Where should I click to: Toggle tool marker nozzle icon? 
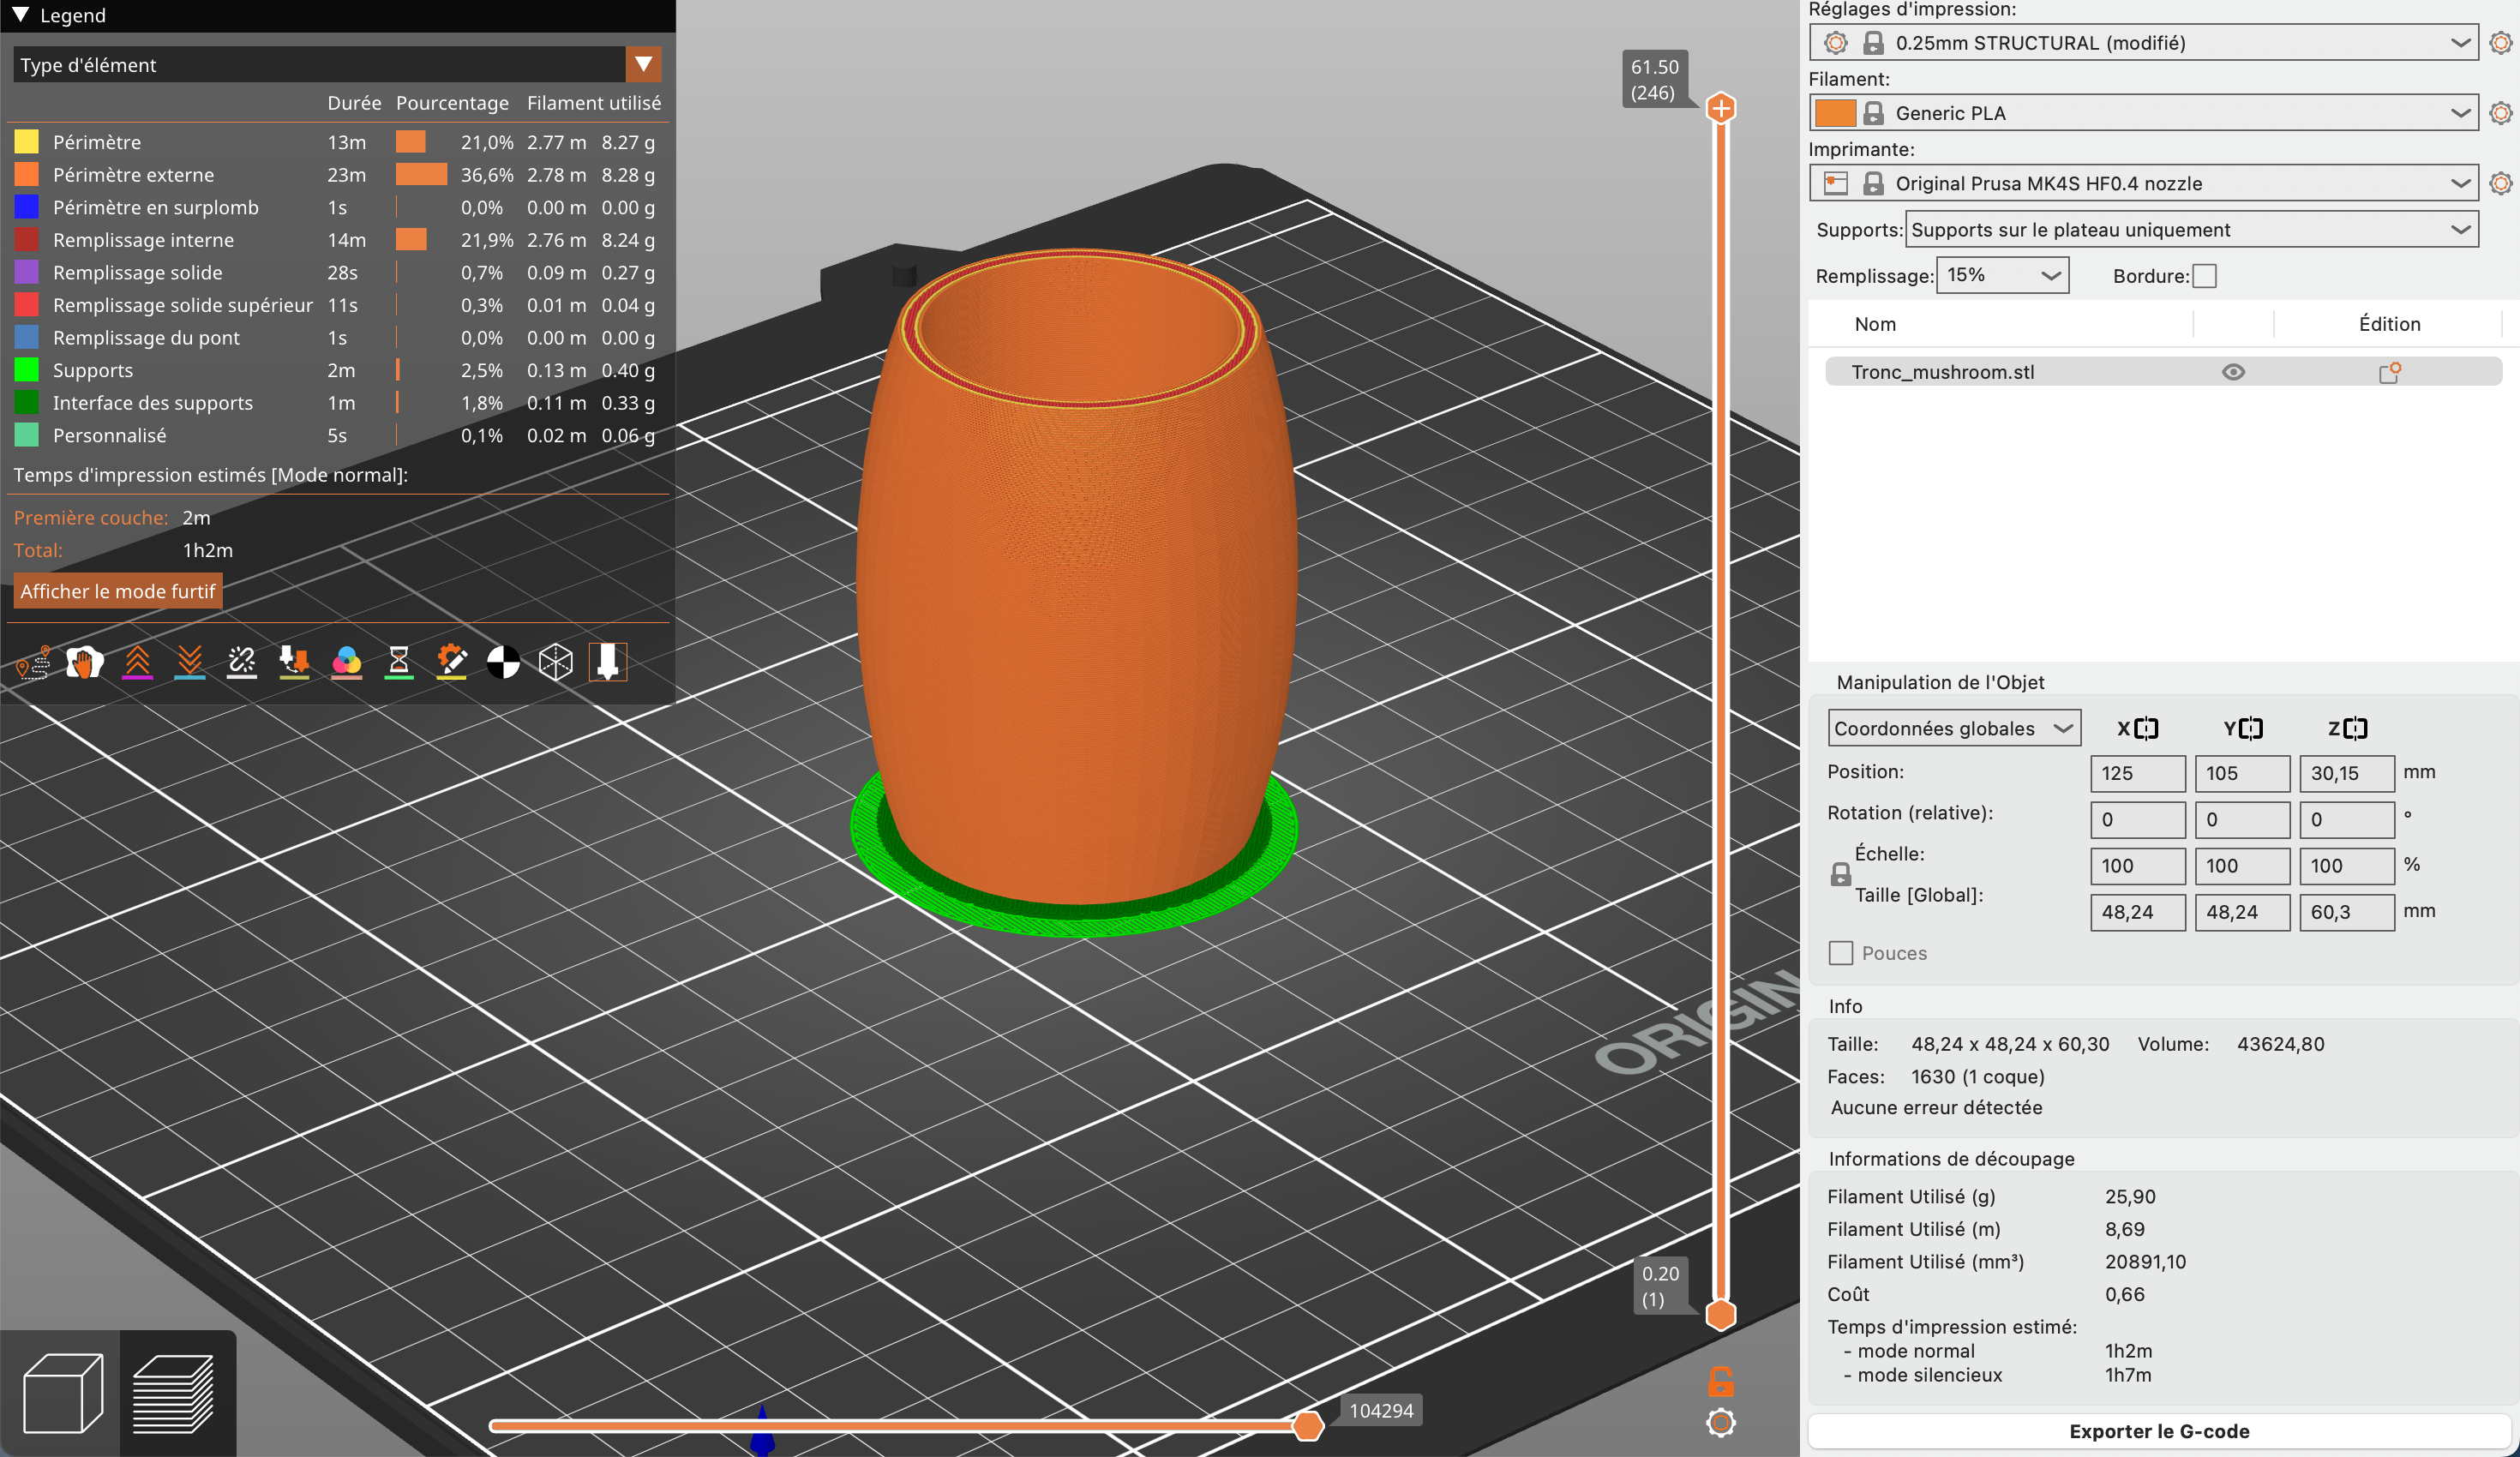pyautogui.click(x=608, y=662)
